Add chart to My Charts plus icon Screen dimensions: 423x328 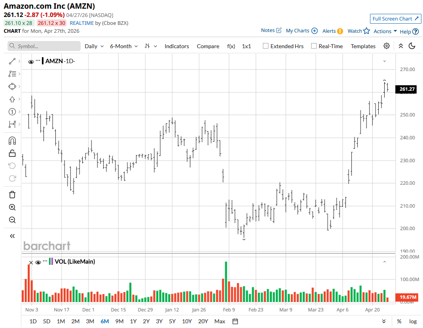[x=315, y=31]
